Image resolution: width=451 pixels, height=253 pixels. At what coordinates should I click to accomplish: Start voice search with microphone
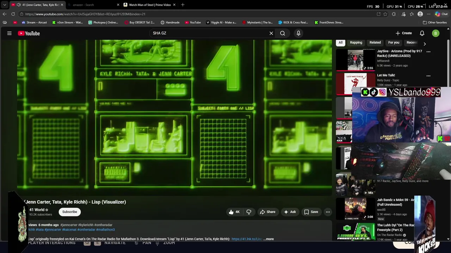(298, 33)
